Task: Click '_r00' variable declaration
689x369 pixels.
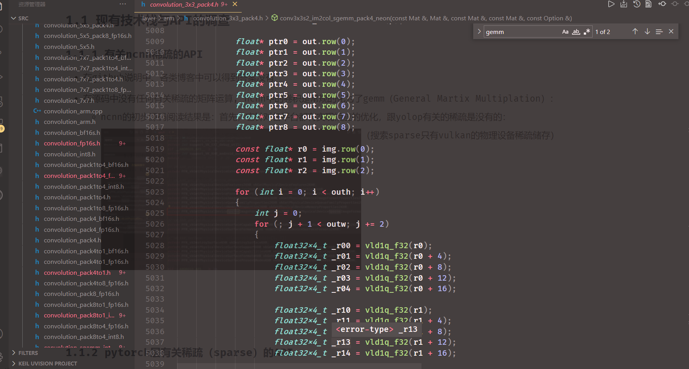Action: (x=341, y=245)
